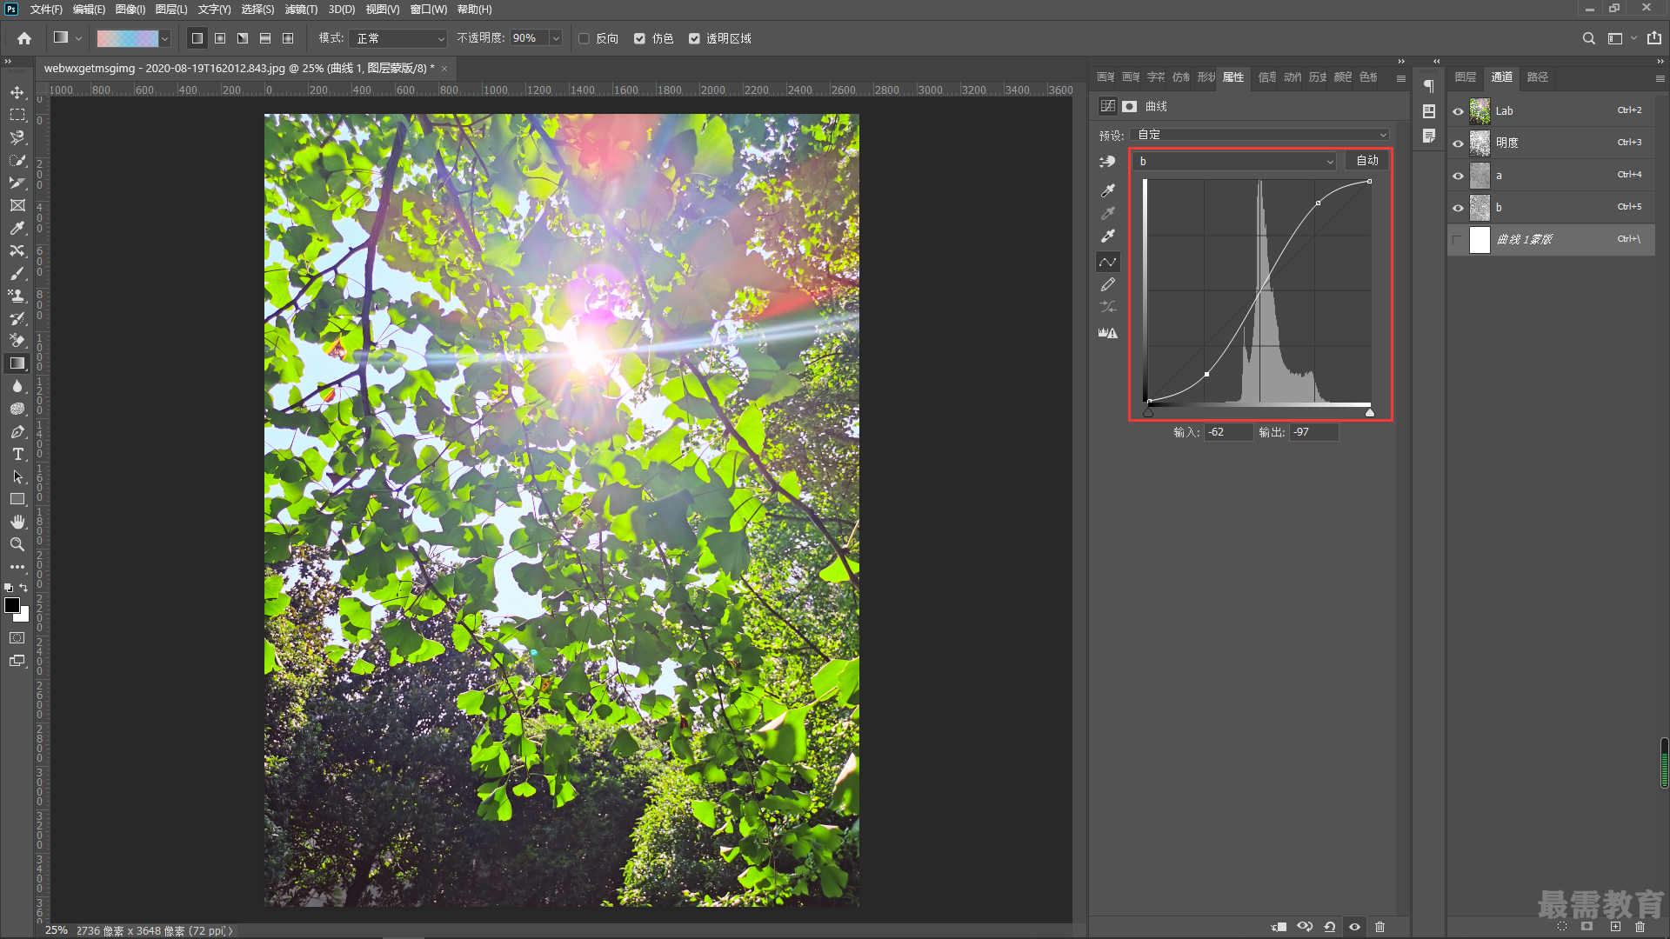
Task: Open the curves channel b dropdown
Action: [x=1235, y=162]
